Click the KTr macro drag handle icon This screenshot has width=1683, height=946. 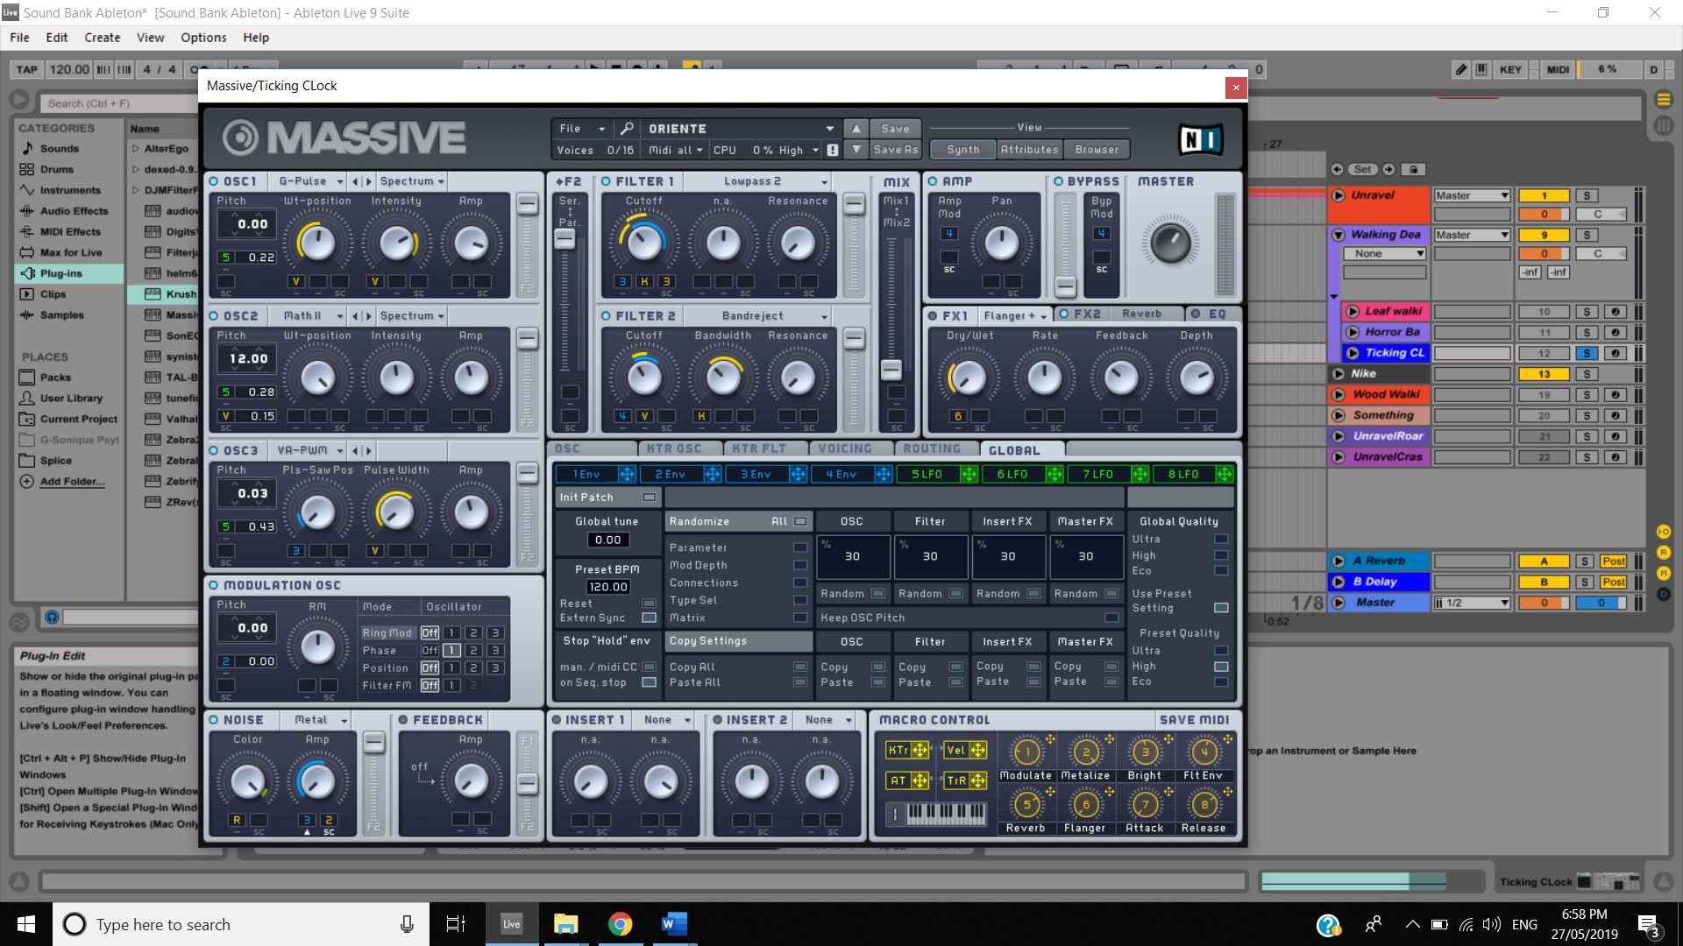point(920,751)
